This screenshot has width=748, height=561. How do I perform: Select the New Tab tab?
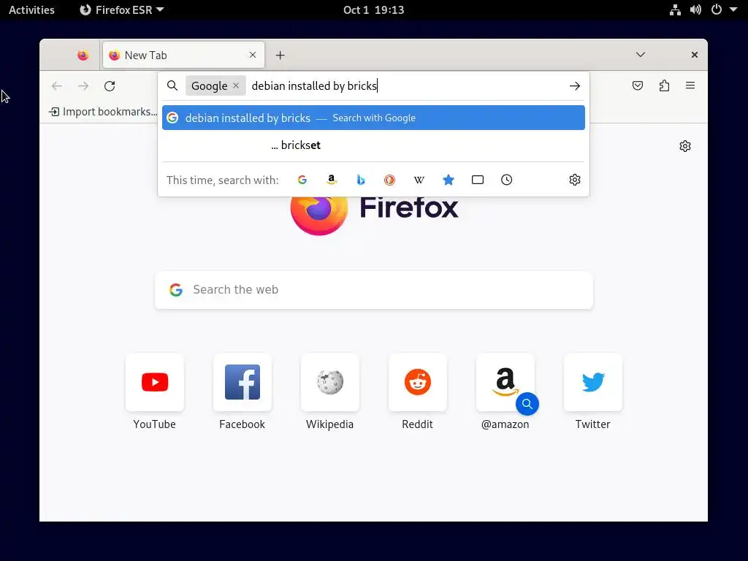point(183,56)
